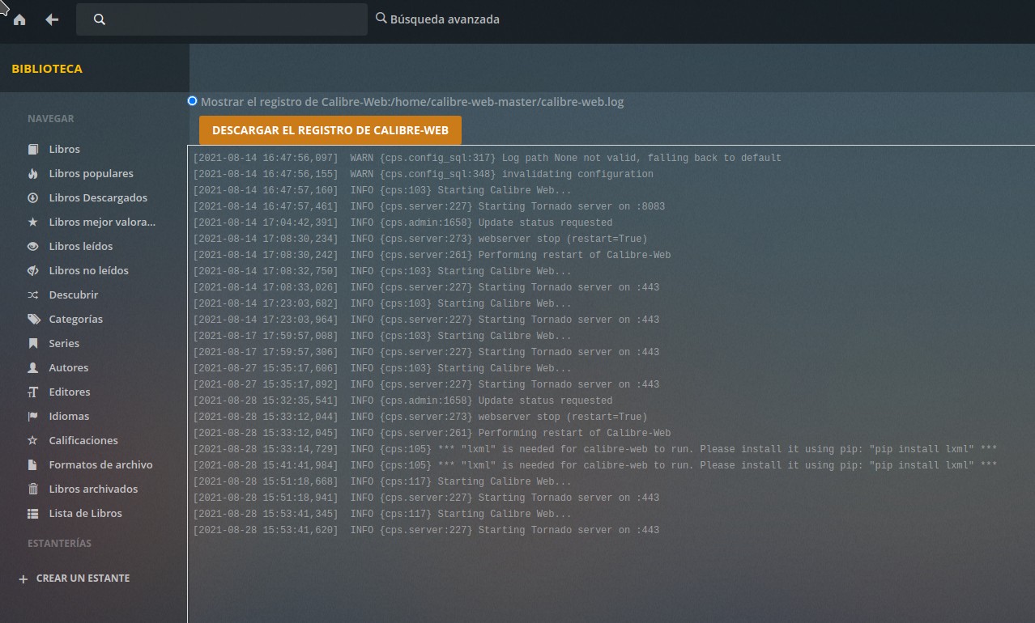Open Búsqueda avanzada link
Image resolution: width=1035 pixels, height=623 pixels.
(x=444, y=19)
